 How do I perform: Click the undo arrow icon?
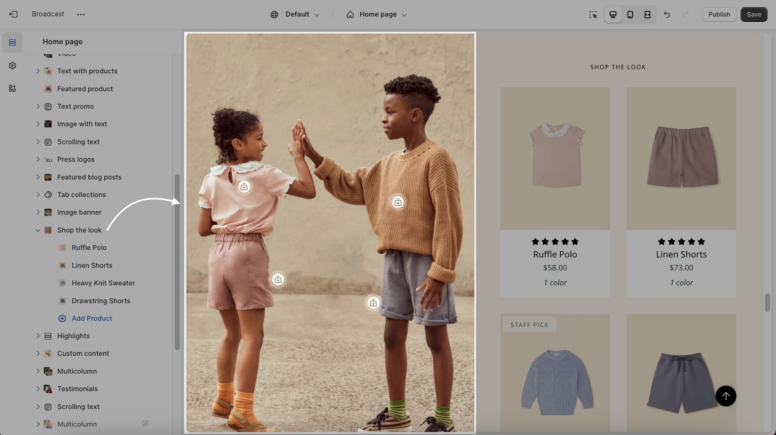tap(667, 15)
